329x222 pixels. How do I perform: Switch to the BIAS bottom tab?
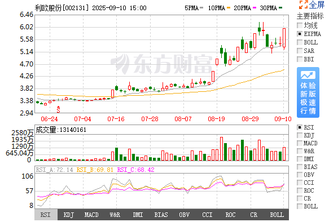(161, 215)
